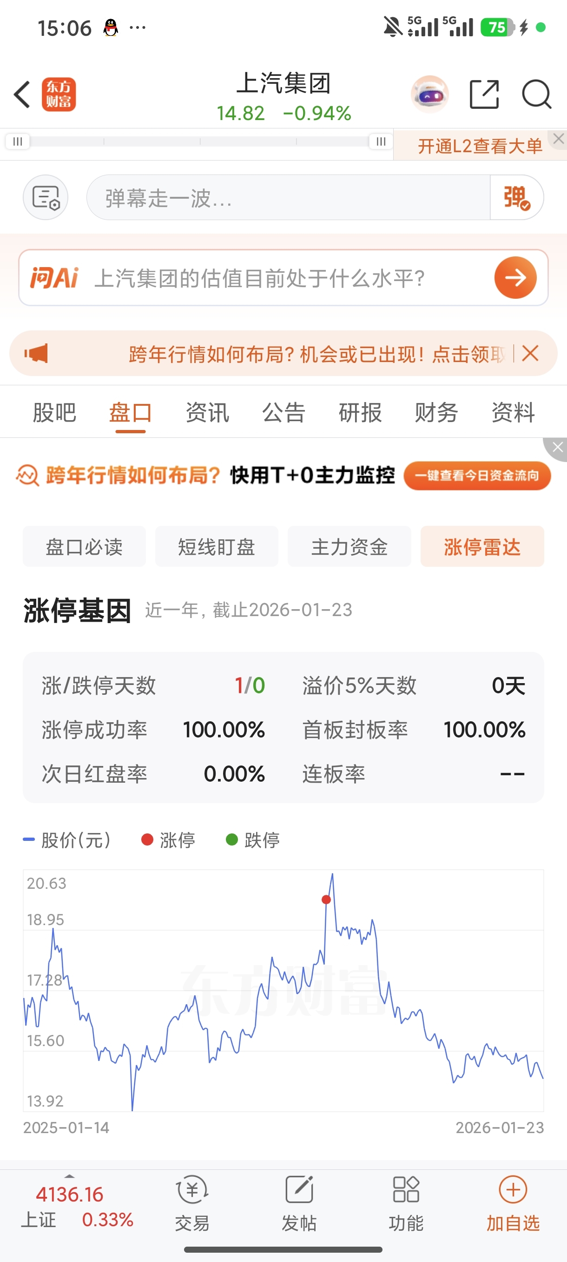Tap chart end date 2026-01-23
Image resolution: width=567 pixels, height=1262 pixels.
tap(500, 1128)
